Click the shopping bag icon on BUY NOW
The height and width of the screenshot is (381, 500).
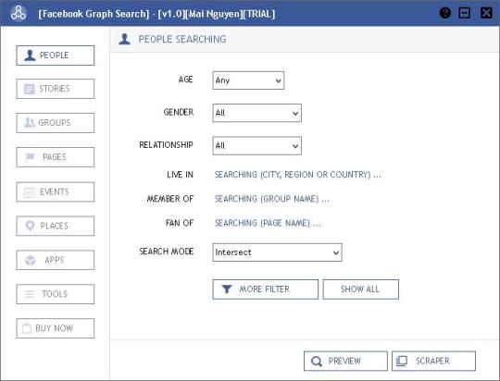27,327
